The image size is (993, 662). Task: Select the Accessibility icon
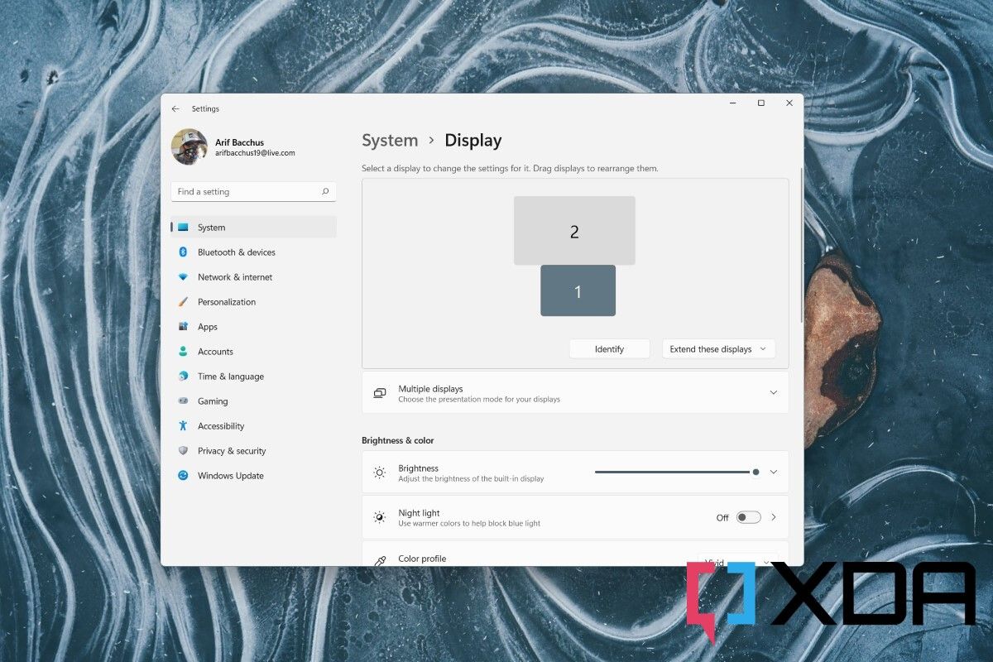click(182, 425)
